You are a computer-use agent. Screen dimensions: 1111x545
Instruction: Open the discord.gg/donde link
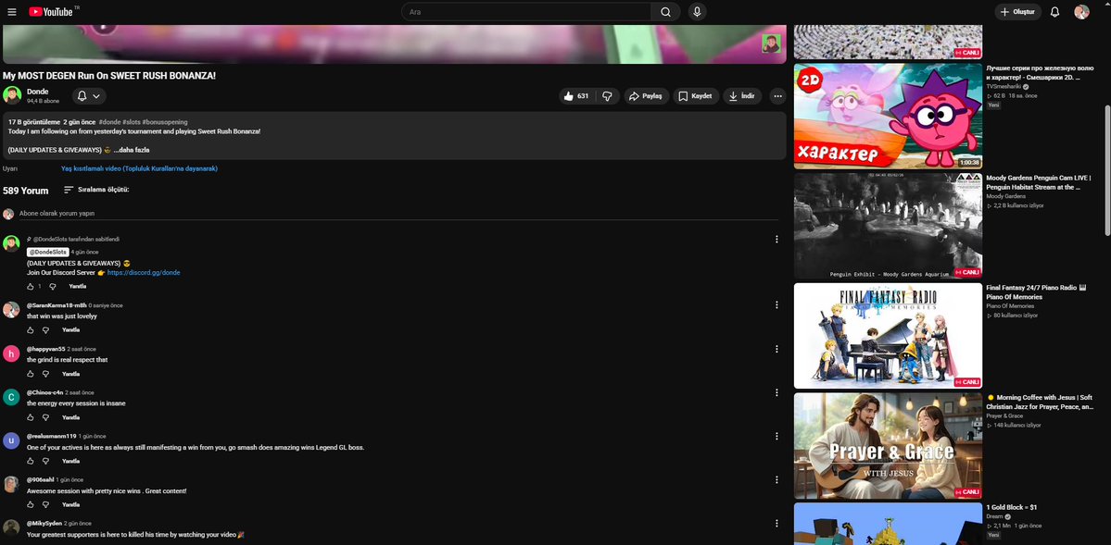click(x=144, y=272)
